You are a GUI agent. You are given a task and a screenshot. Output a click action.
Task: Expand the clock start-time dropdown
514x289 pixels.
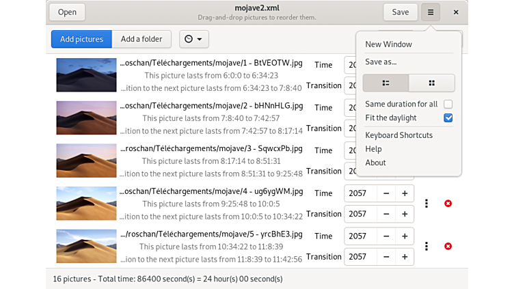click(193, 40)
